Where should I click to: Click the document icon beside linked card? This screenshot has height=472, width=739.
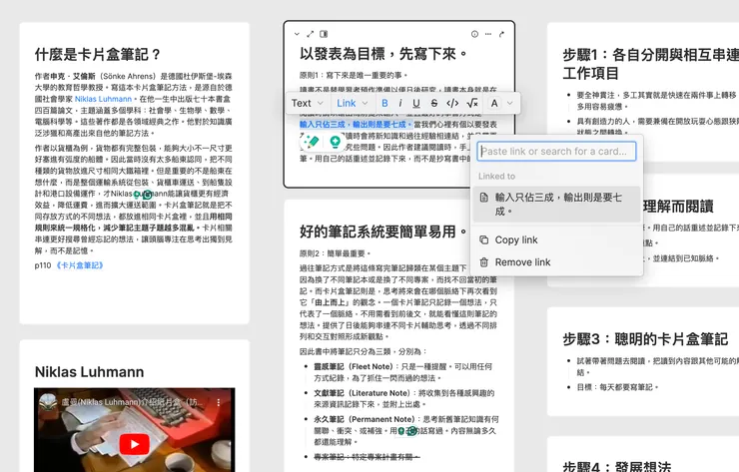pyautogui.click(x=484, y=198)
